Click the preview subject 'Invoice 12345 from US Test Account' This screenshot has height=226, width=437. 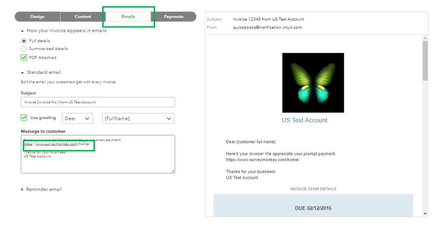pyautogui.click(x=269, y=19)
